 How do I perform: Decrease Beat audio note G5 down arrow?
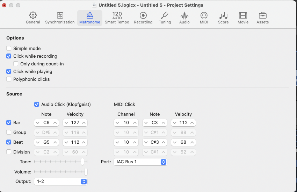[38, 142]
